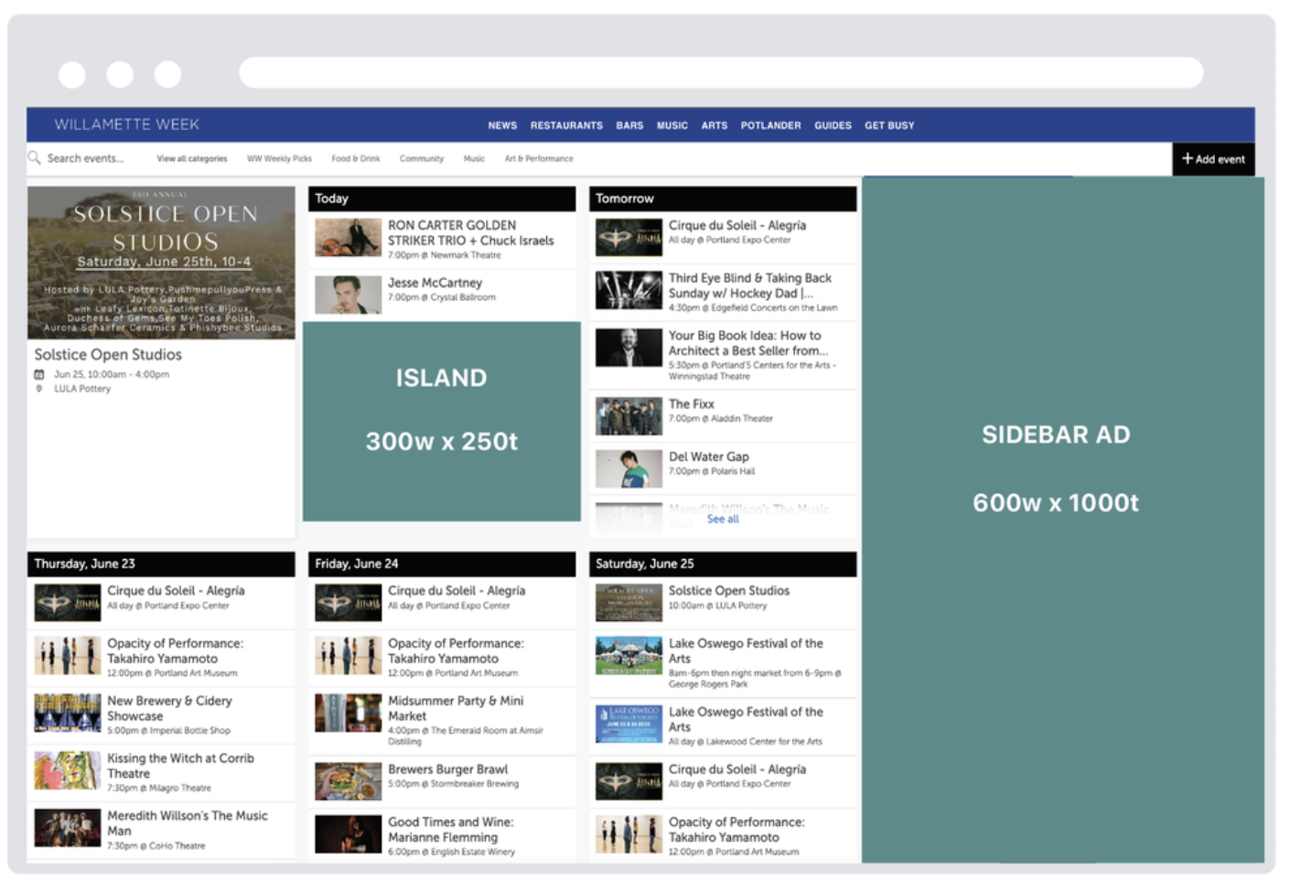Open the MUSIC nav item

point(672,125)
